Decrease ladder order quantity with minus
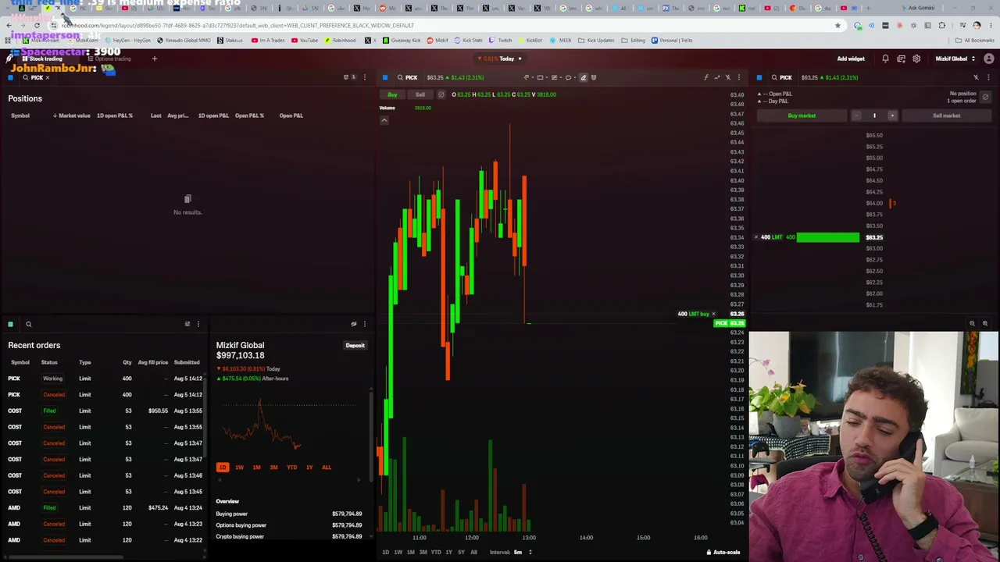This screenshot has width=1000, height=562. tap(856, 116)
